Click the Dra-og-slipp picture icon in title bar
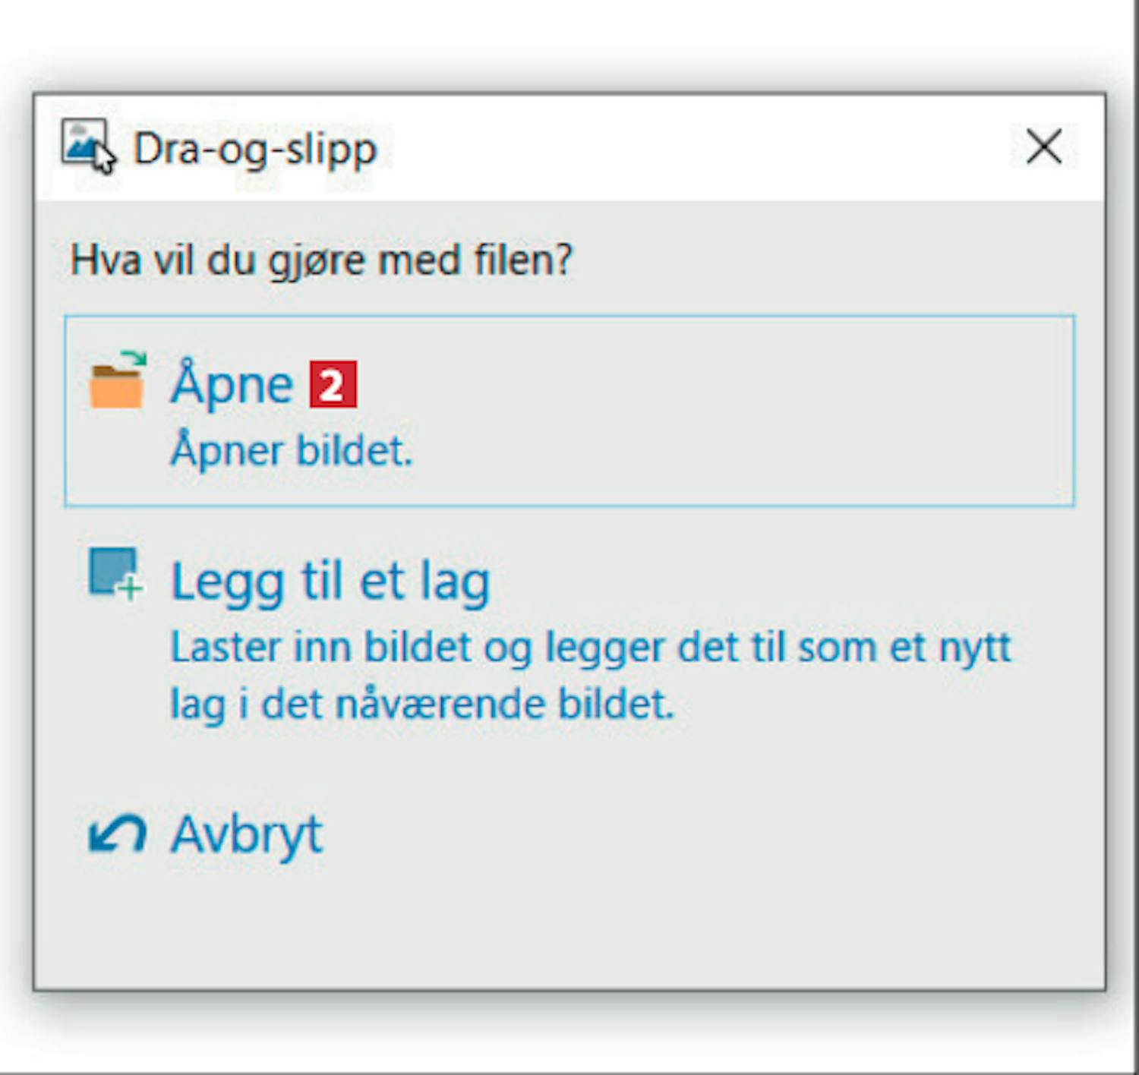 point(85,144)
